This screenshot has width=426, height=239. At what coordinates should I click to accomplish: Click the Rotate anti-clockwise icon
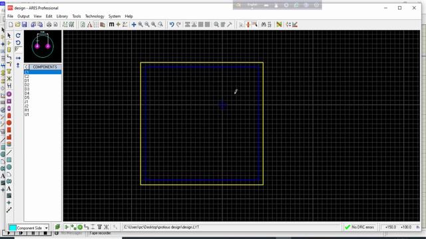pyautogui.click(x=18, y=42)
